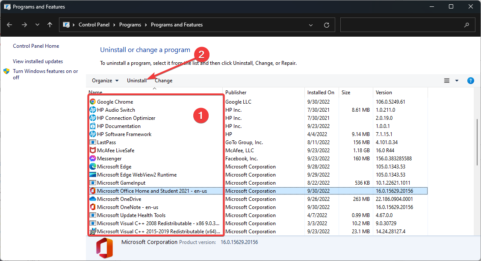
Task: Sort the list by Version column
Action: coord(400,93)
